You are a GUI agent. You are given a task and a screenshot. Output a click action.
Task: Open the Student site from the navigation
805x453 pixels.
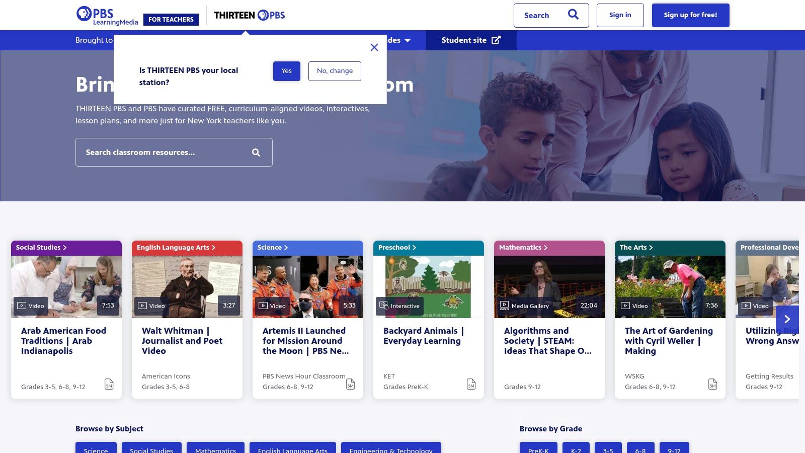click(463, 40)
